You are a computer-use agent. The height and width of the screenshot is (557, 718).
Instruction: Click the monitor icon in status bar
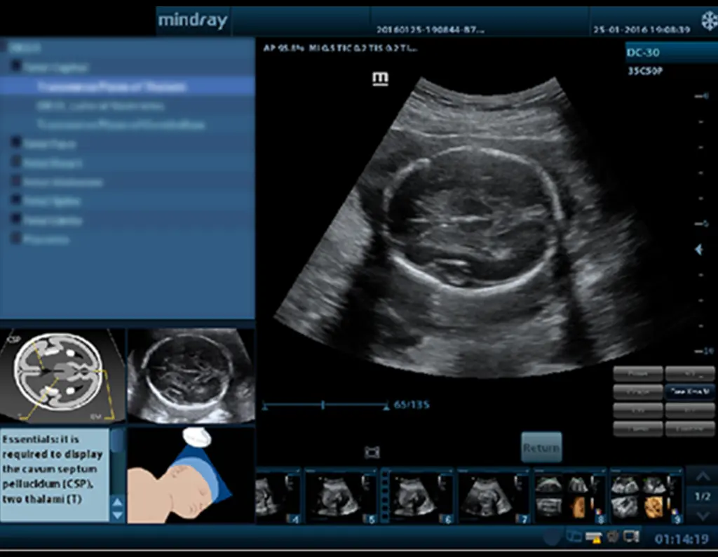click(x=631, y=537)
